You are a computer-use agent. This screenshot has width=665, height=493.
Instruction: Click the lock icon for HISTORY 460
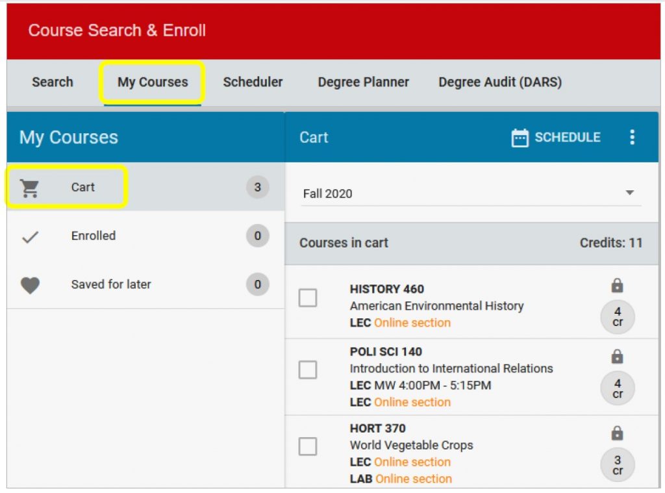pos(617,286)
